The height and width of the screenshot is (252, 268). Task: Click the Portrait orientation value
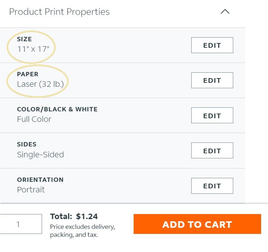point(31,190)
